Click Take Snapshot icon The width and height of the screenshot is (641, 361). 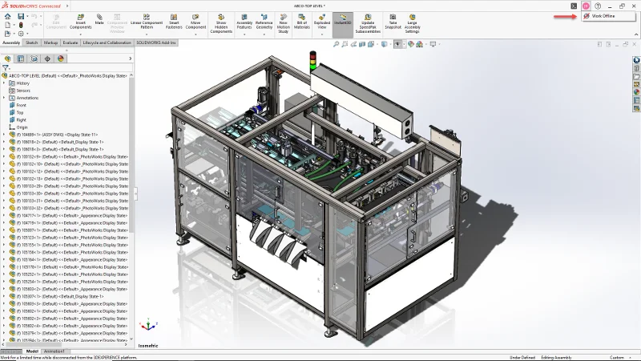tap(393, 24)
